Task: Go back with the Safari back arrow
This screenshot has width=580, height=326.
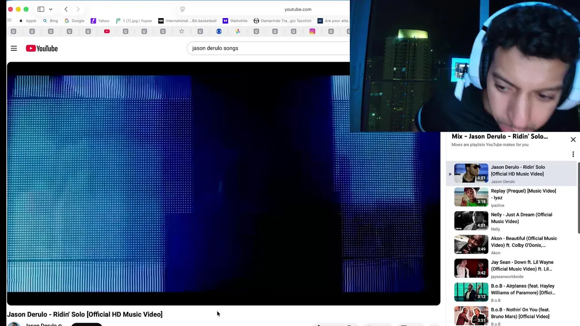Action: tap(66, 9)
